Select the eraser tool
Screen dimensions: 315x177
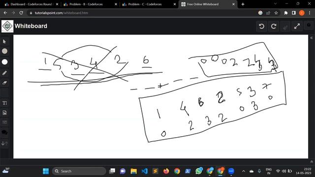[4, 83]
